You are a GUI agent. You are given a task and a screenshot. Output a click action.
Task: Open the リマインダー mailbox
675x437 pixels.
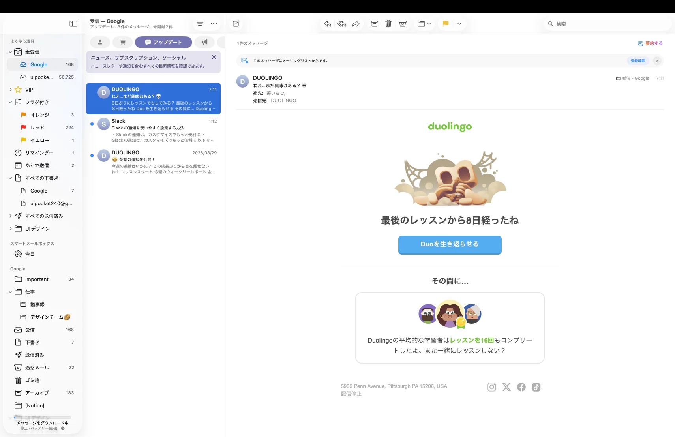click(43, 153)
